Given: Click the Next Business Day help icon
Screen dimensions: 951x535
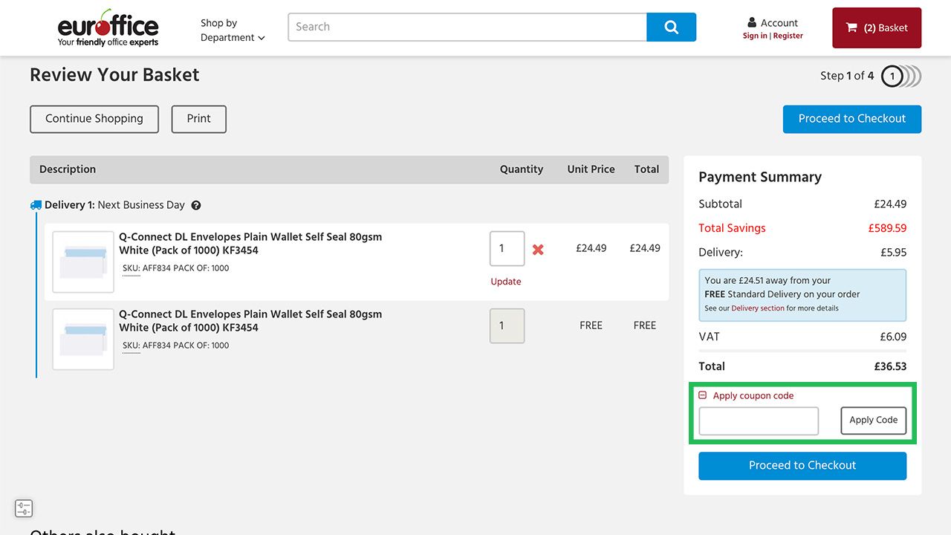Looking at the screenshot, I should point(196,205).
